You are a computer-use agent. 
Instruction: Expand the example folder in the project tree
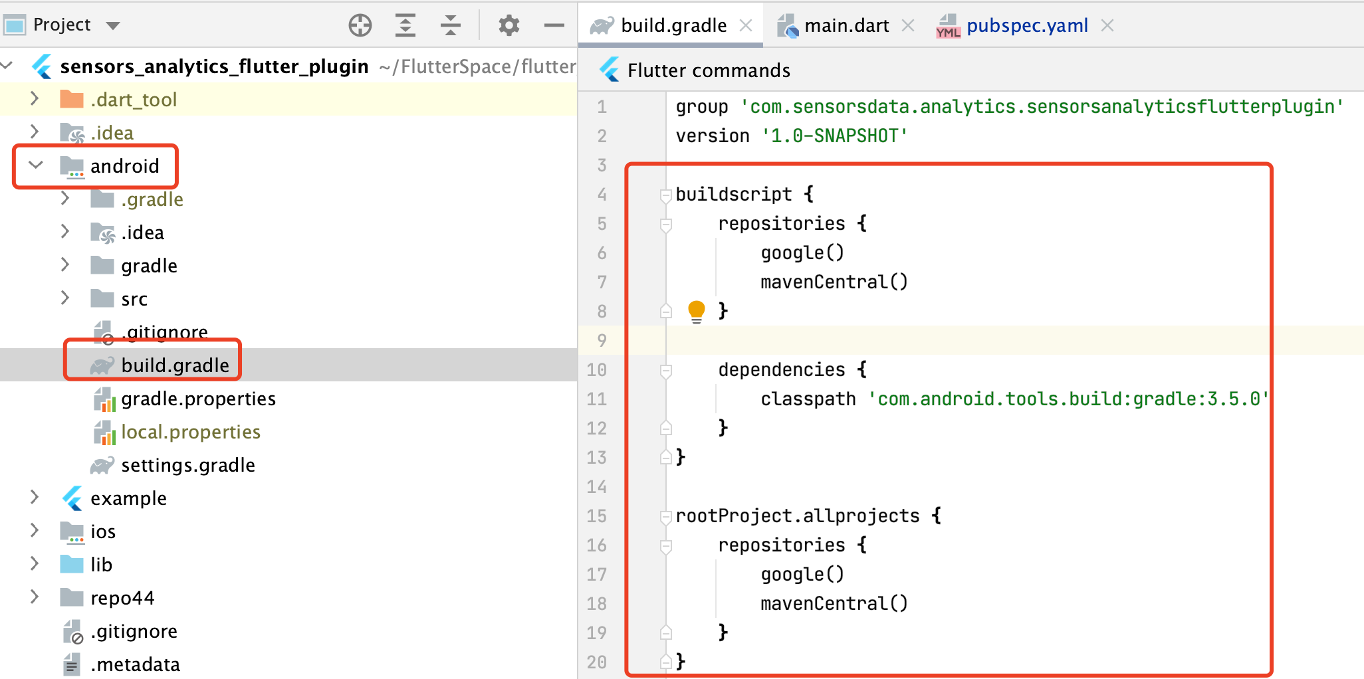[35, 498]
